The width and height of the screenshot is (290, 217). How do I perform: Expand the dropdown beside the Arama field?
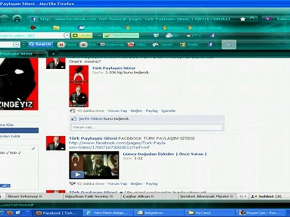point(67,35)
